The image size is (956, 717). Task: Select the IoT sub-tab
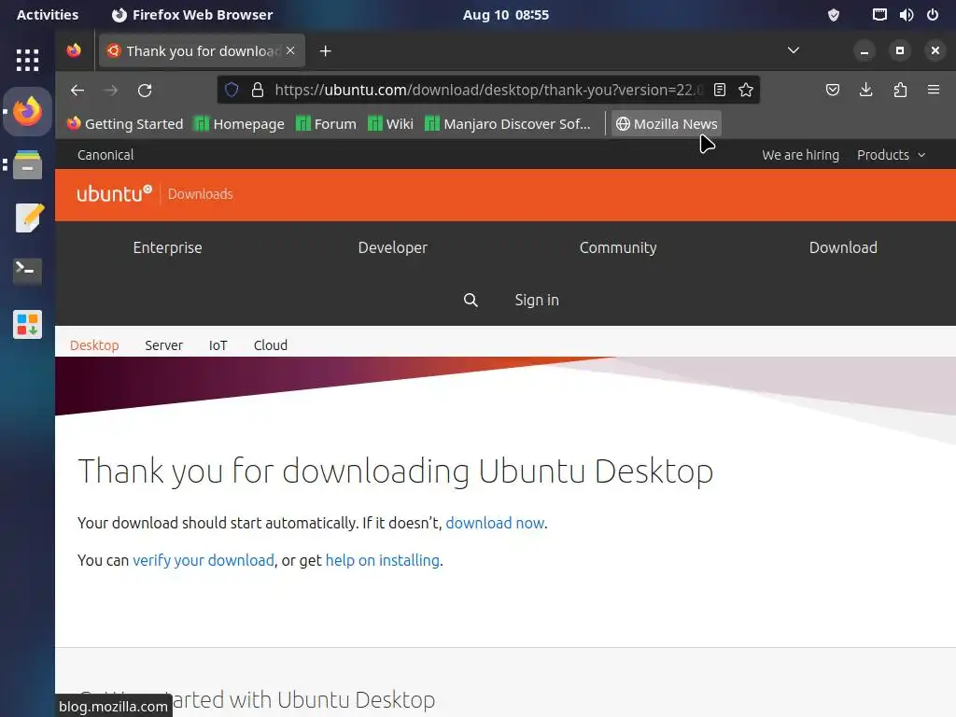click(x=218, y=345)
